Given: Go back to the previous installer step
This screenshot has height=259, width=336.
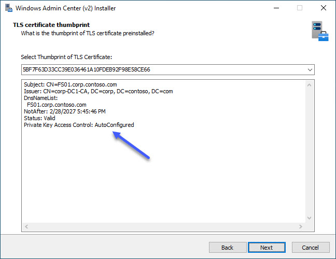Looking at the screenshot, I should click(x=227, y=248).
